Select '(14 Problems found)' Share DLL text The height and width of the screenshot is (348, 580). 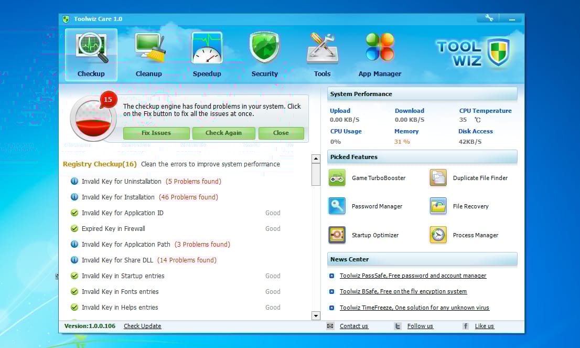[x=187, y=260]
